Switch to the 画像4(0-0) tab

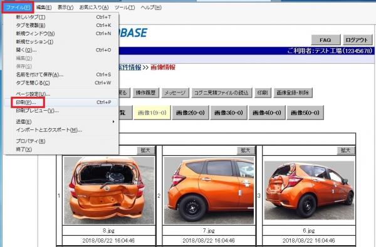pyautogui.click(x=267, y=113)
